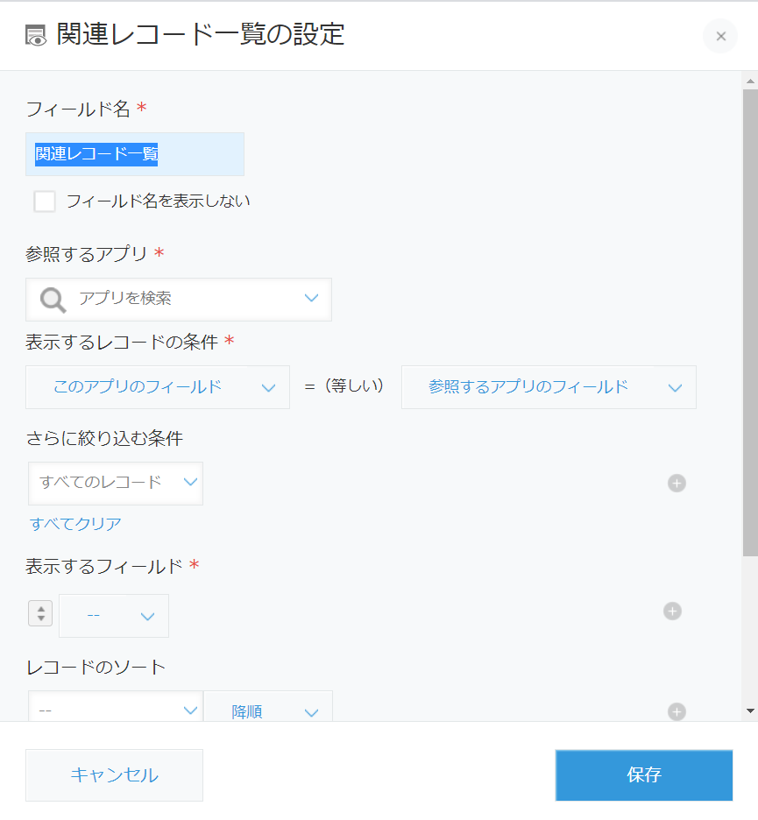Click the vertical scrollbar thumb
The height and width of the screenshot is (820, 758).
click(750, 322)
